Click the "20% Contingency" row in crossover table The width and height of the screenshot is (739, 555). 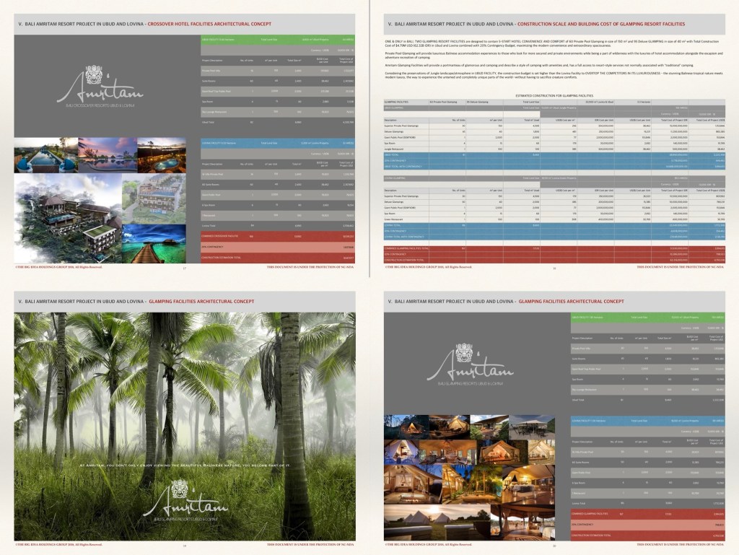pos(278,247)
